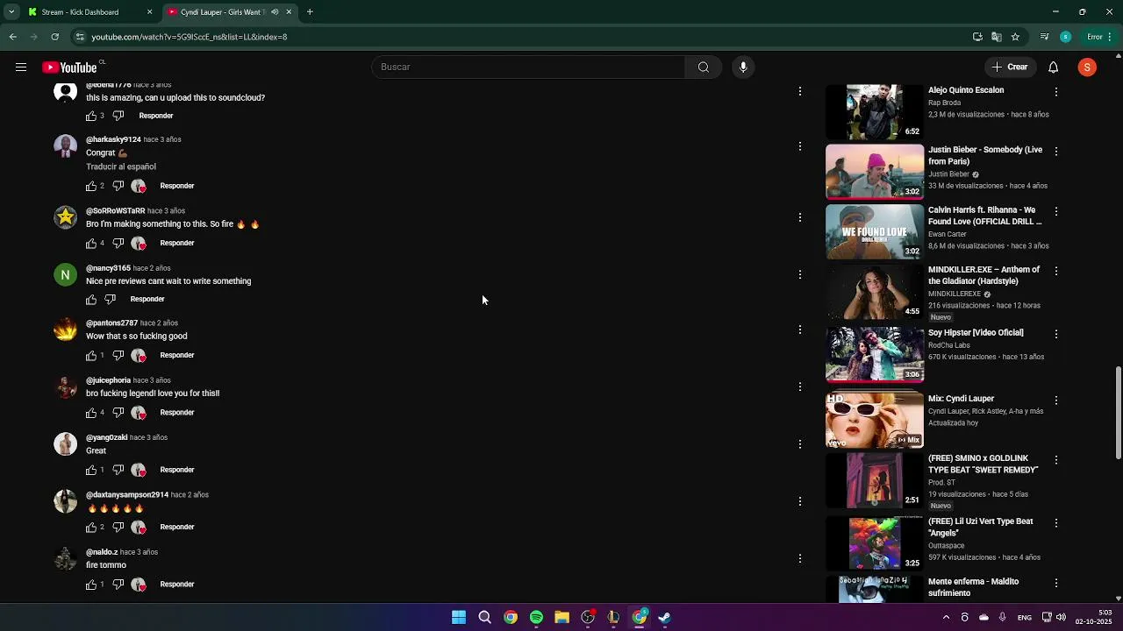The image size is (1123, 631).
Task: Open the account avatar menu
Action: (x=1087, y=67)
